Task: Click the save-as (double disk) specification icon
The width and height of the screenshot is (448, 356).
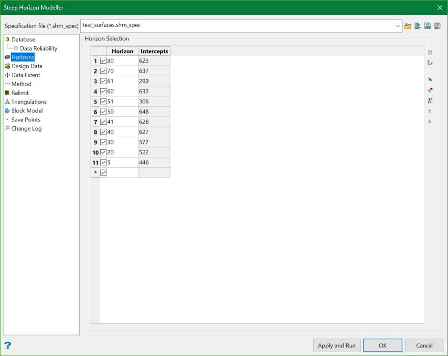Action: tap(437, 26)
